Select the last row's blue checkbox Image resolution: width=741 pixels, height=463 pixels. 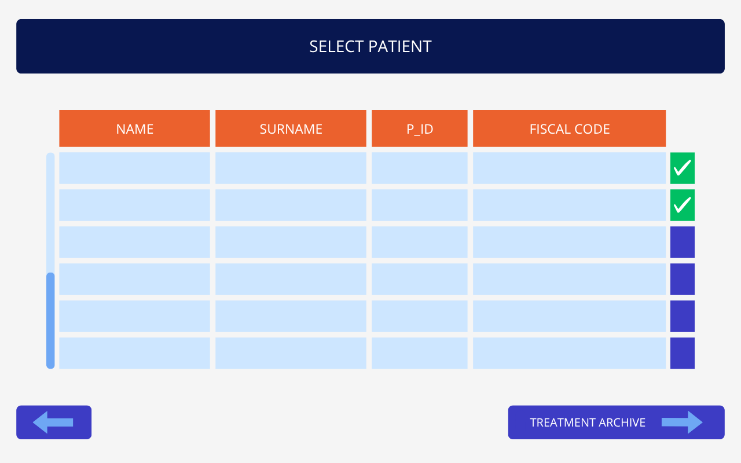683,354
